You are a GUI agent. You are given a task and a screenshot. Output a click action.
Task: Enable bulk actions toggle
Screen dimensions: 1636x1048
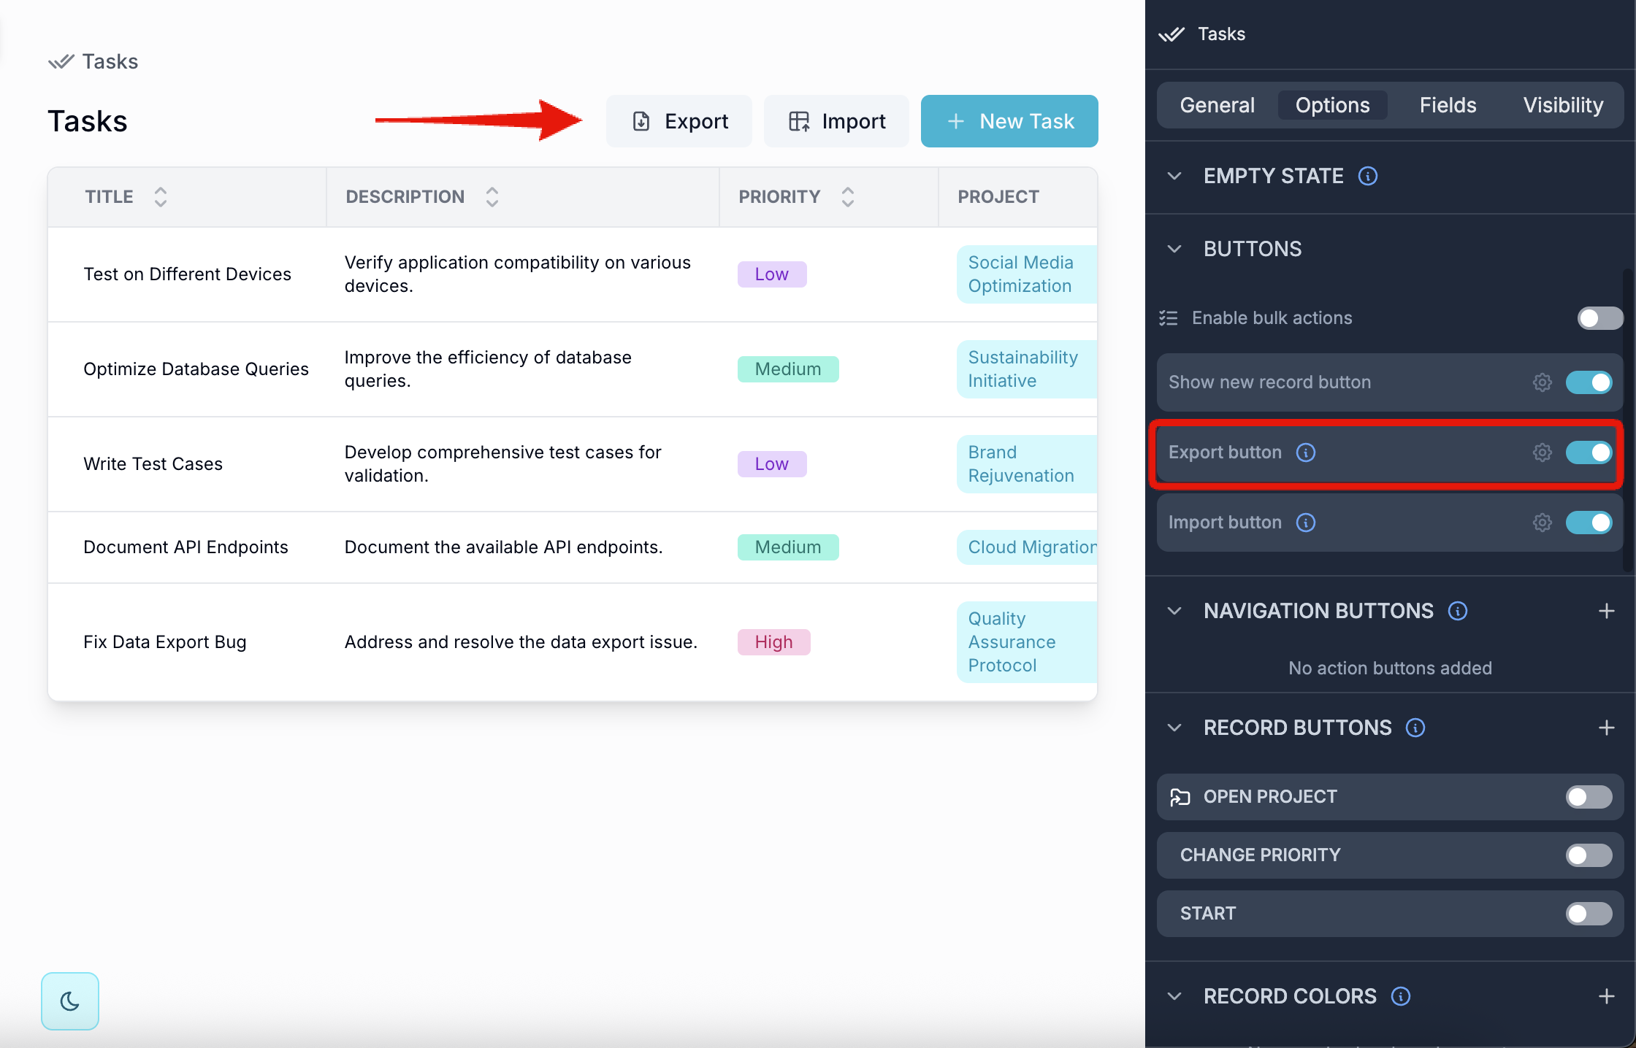point(1599,318)
